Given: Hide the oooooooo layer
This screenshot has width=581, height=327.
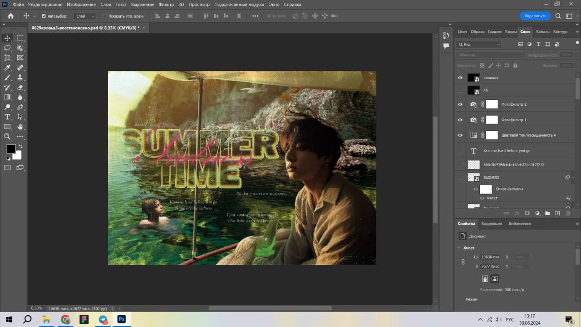Looking at the screenshot, I should click(460, 78).
